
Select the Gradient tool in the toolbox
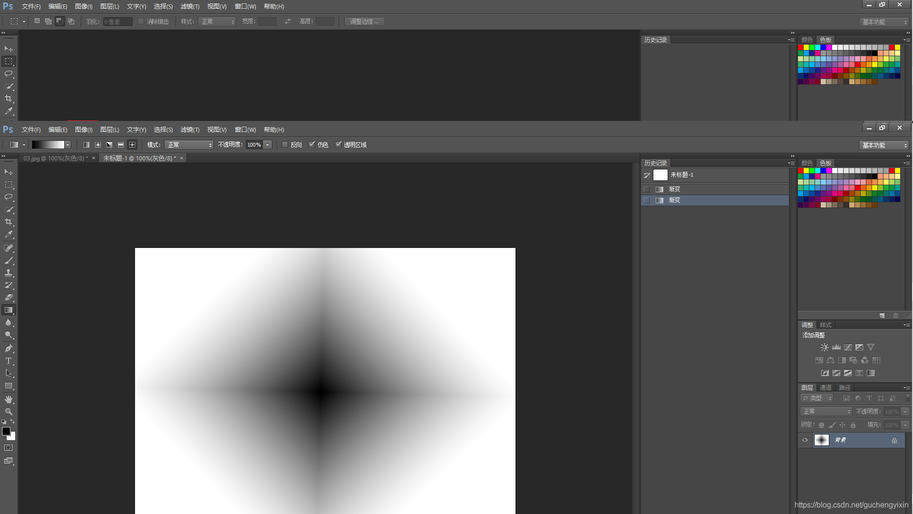[9, 310]
